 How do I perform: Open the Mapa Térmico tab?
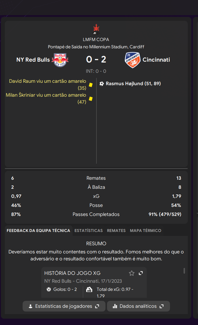(146, 230)
